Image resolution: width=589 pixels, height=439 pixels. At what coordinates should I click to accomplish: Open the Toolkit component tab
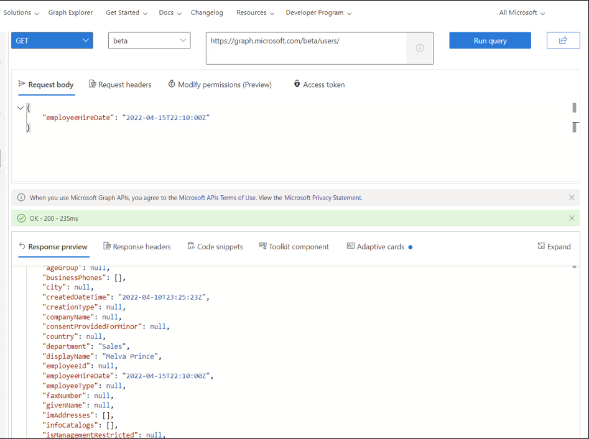click(x=294, y=246)
